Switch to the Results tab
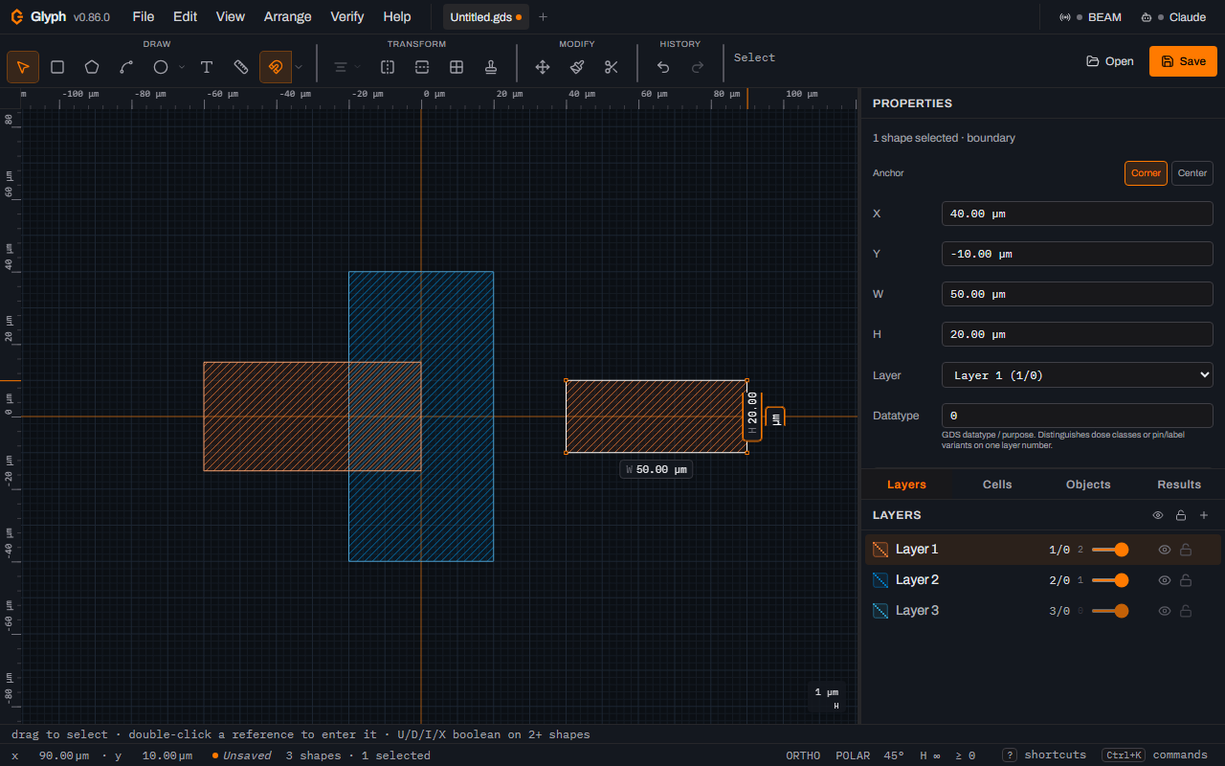1225x766 pixels. click(1179, 484)
